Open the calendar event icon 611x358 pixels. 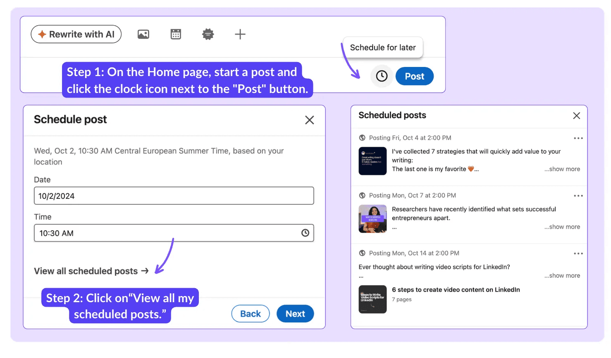click(x=176, y=34)
